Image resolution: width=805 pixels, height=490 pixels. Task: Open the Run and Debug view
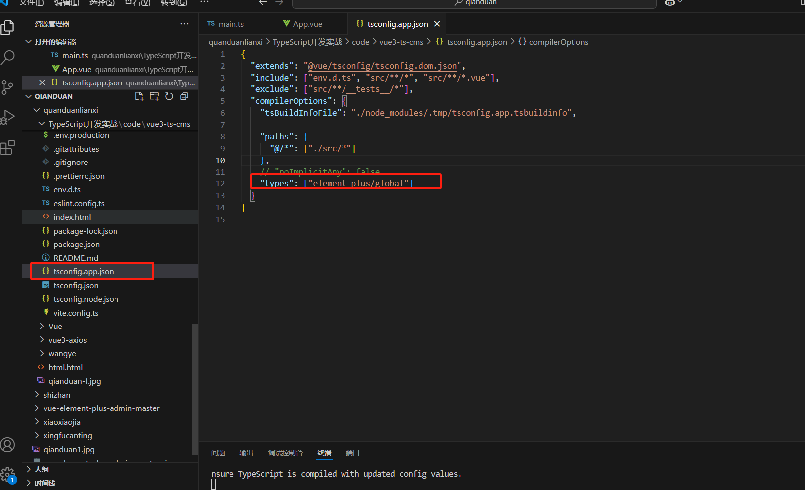[x=7, y=117]
